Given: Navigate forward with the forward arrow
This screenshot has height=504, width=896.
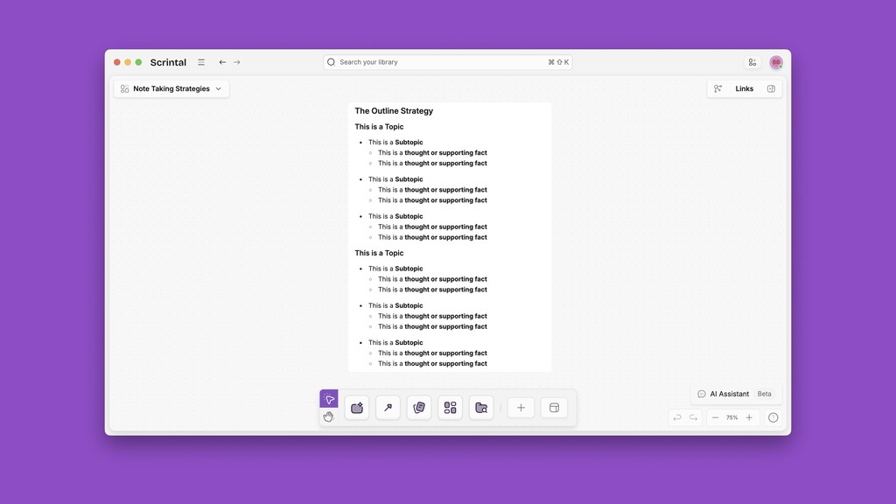Looking at the screenshot, I should tap(236, 62).
